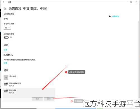This screenshot has height=109, width=140.
Task: Click the 添加键盘 label
Action: 13,76
